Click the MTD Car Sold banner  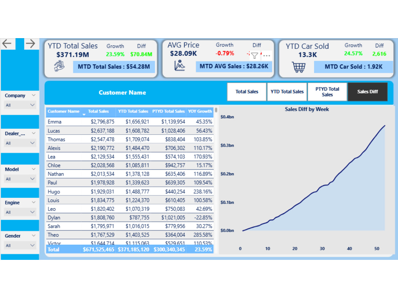coord(353,67)
